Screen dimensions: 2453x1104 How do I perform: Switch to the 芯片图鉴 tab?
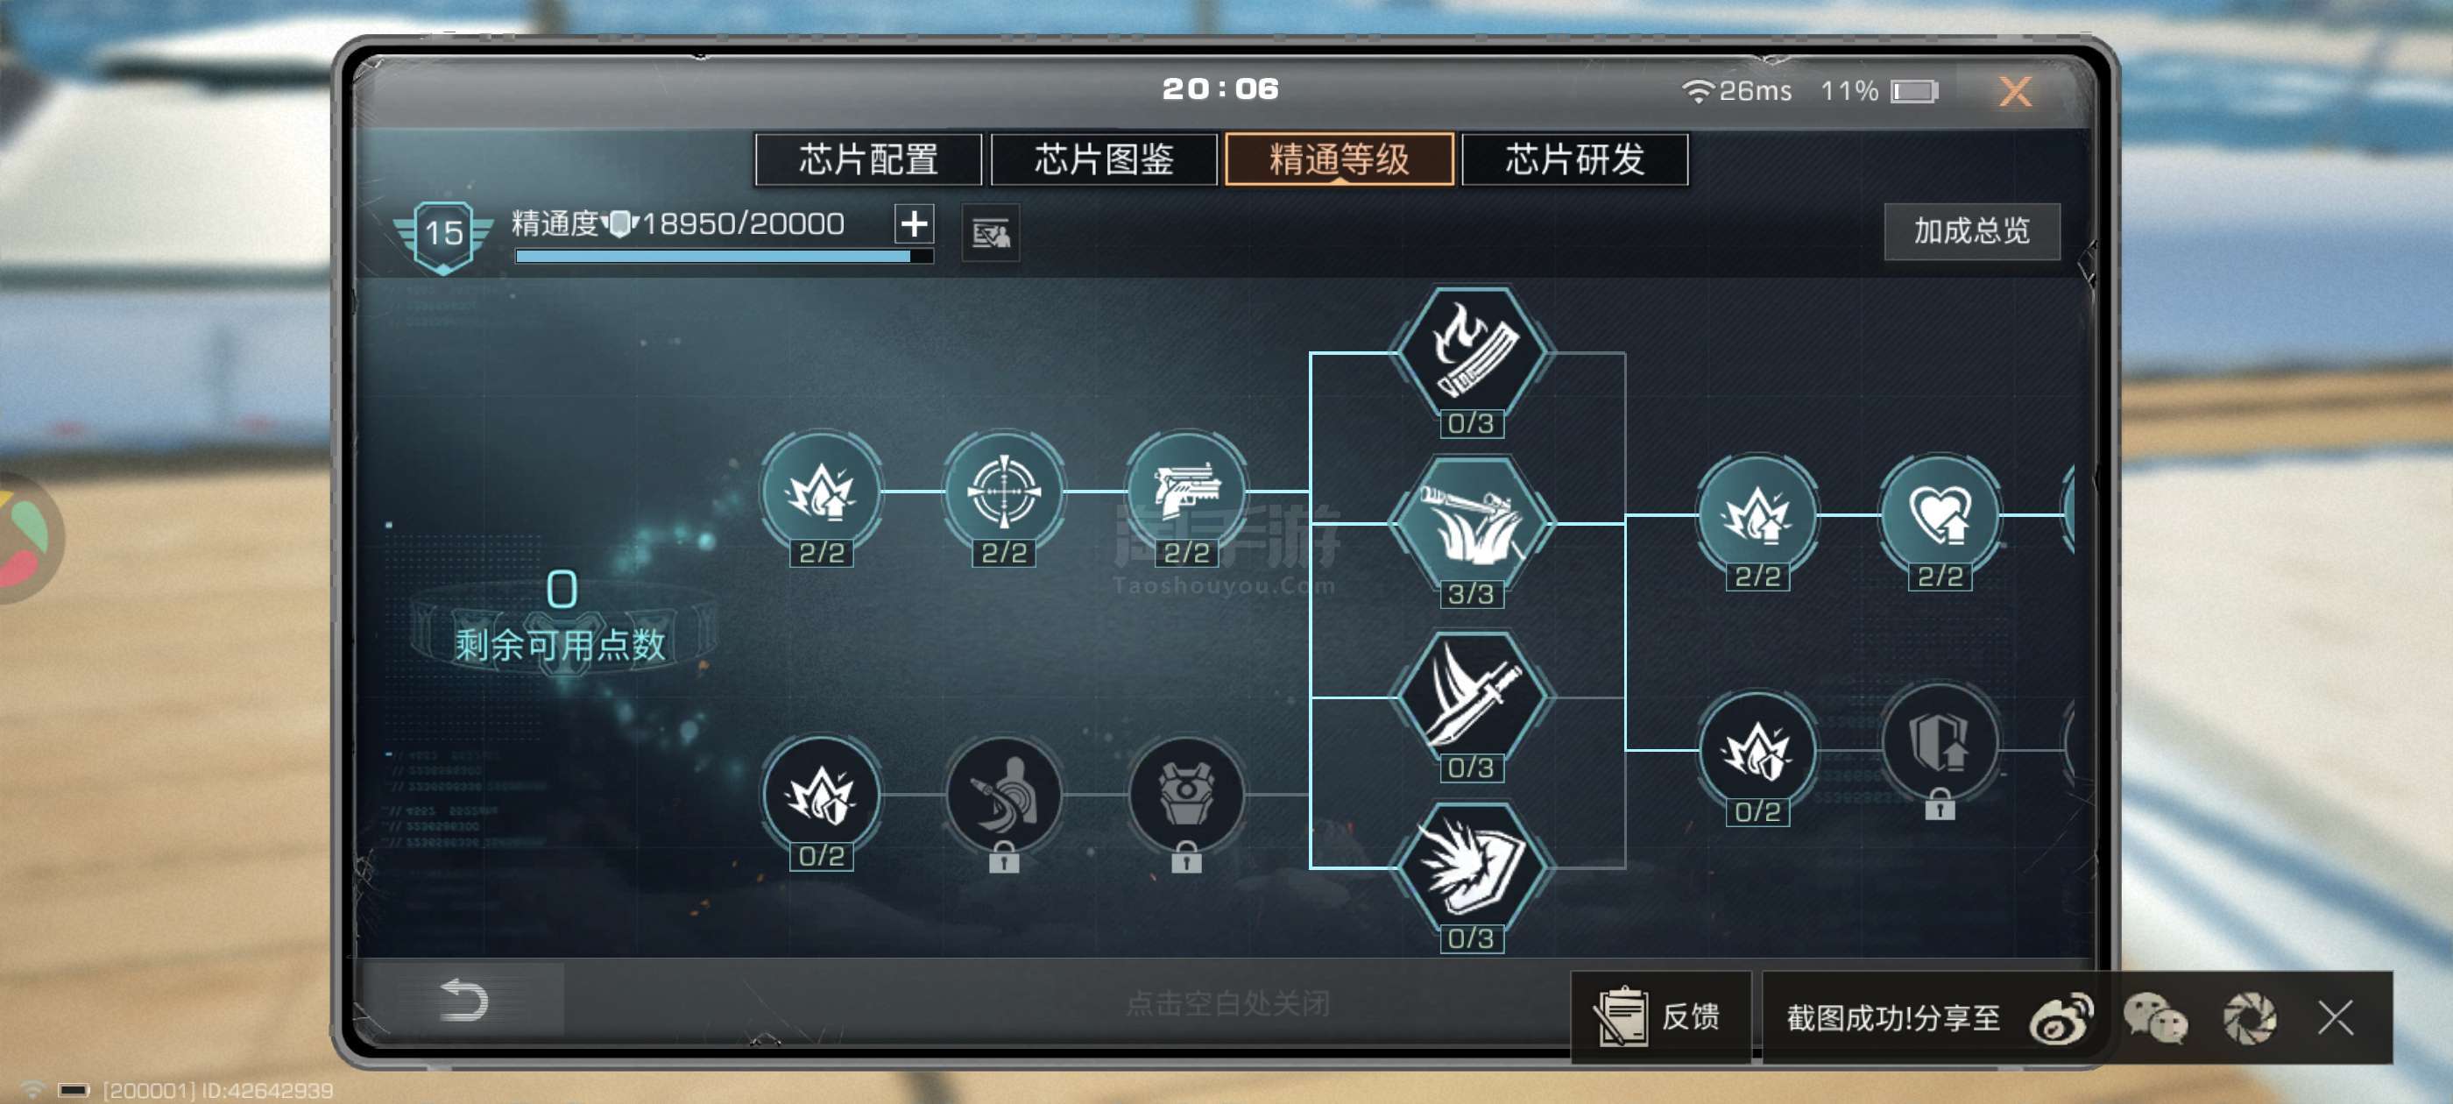(1104, 159)
